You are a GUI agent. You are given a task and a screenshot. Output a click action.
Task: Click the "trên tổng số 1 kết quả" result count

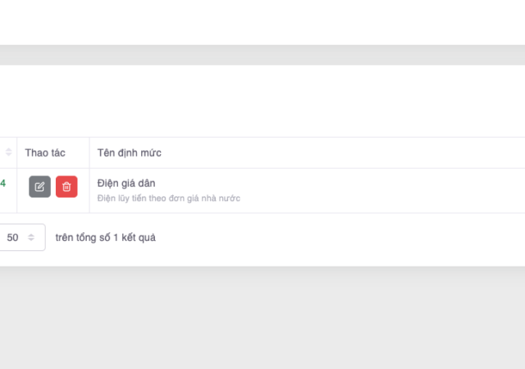pos(105,238)
